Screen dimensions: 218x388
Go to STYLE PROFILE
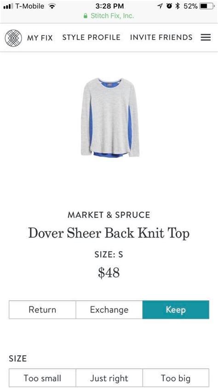click(92, 37)
